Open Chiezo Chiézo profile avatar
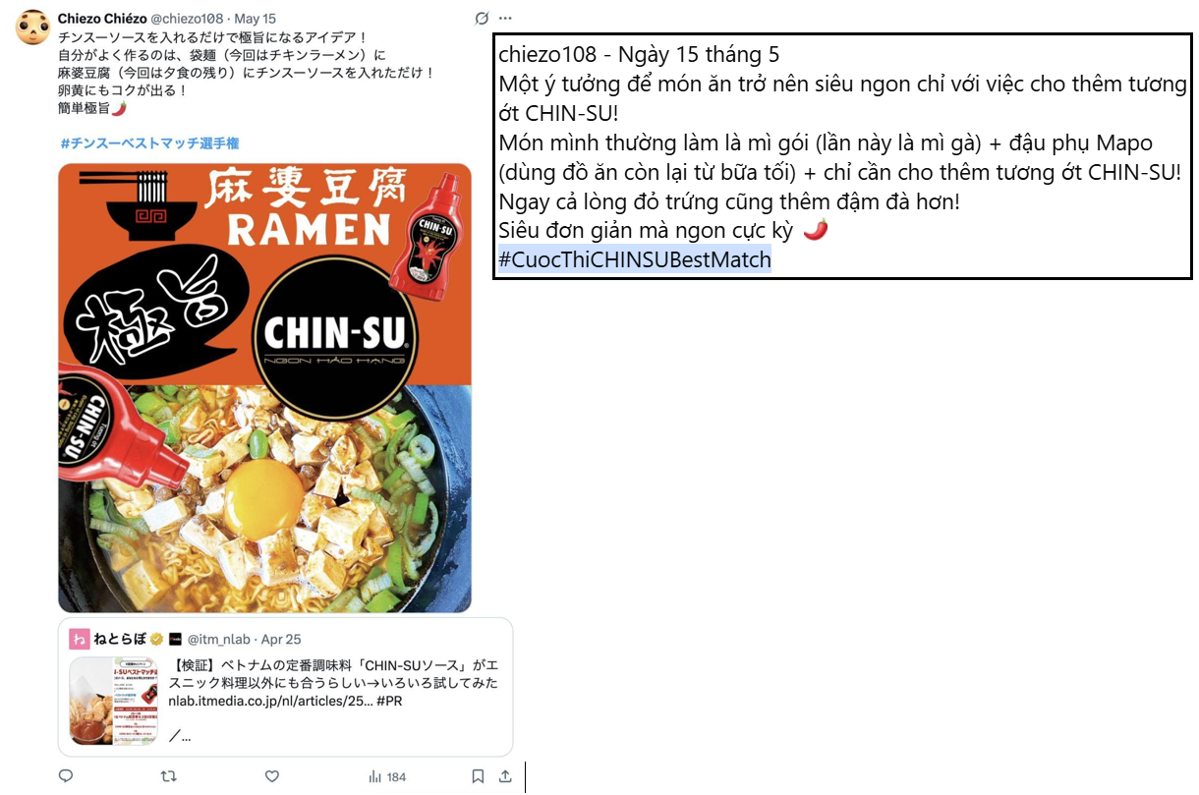1199x795 pixels. (33, 28)
